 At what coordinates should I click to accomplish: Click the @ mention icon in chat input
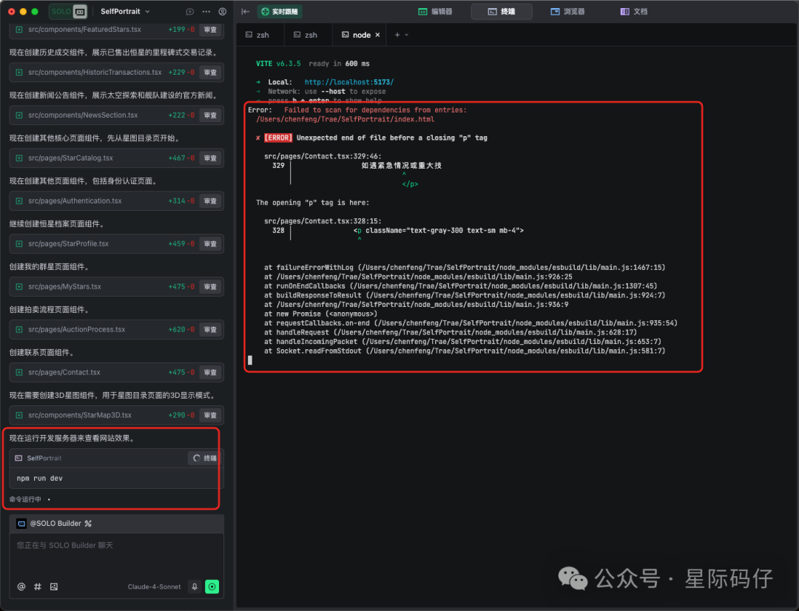(20, 586)
